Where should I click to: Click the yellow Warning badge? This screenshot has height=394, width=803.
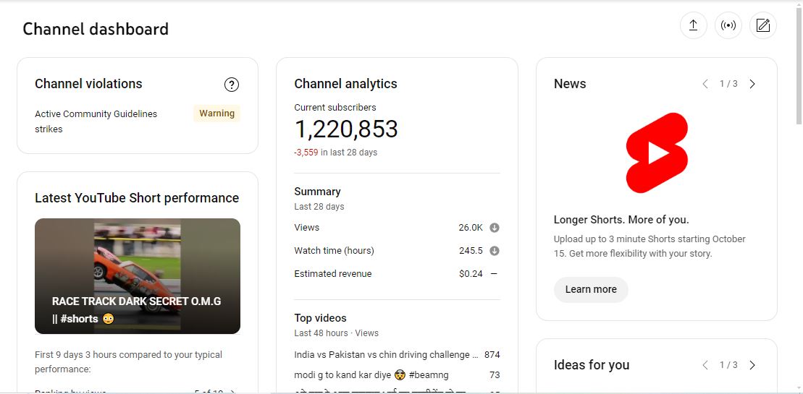216,114
